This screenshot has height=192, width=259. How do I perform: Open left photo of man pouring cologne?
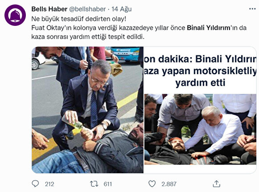(87, 110)
